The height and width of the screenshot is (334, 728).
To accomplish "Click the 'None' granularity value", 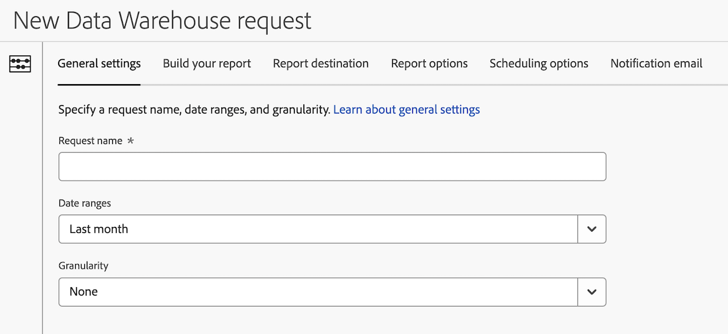I will pos(83,292).
